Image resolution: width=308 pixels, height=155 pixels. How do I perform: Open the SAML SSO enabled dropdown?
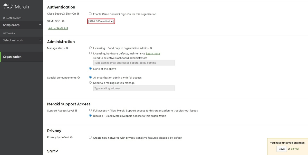point(101,21)
